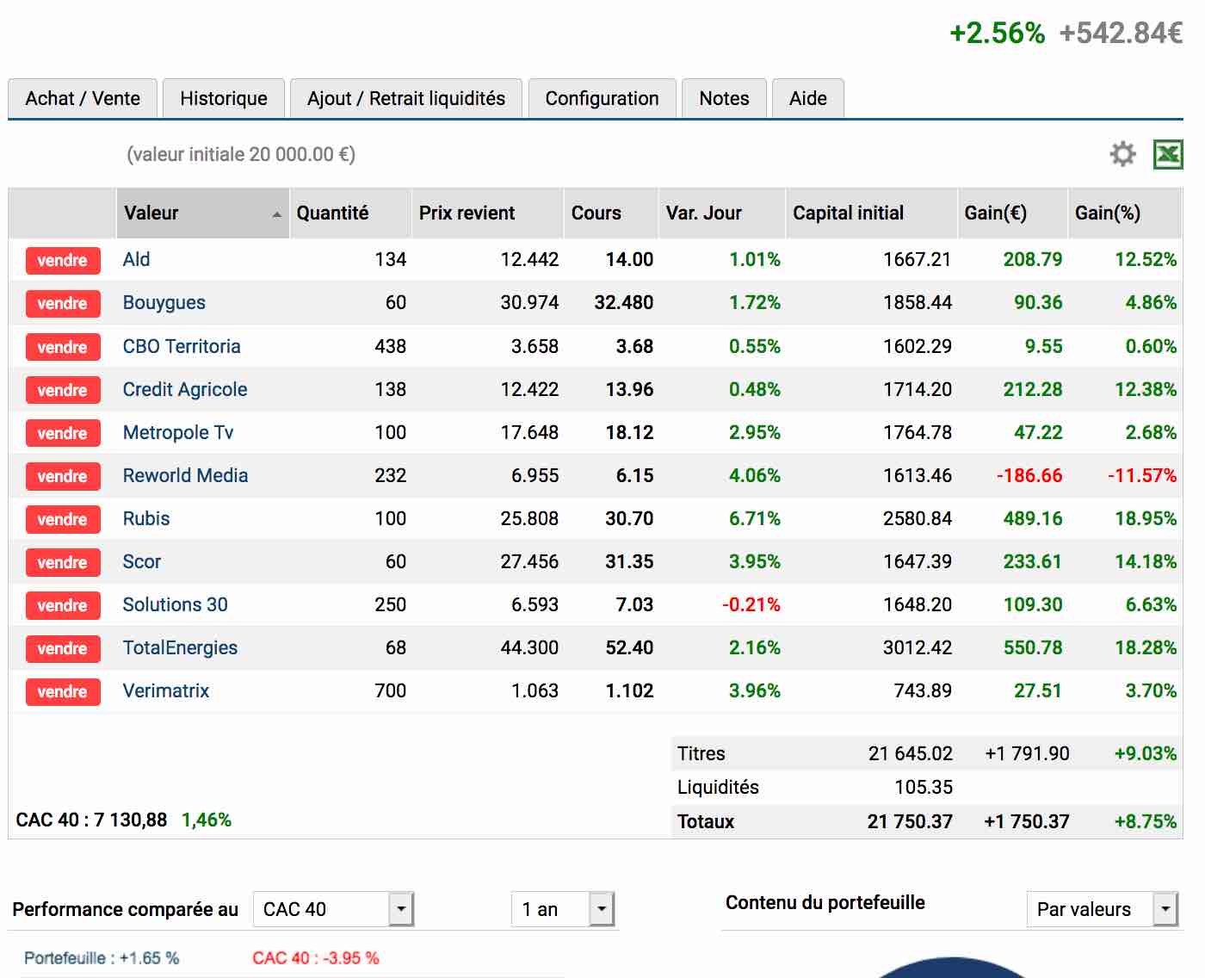Screen dimensions: 1205x978
Task: Export portfolio via the Excel icon
Action: [1168, 154]
